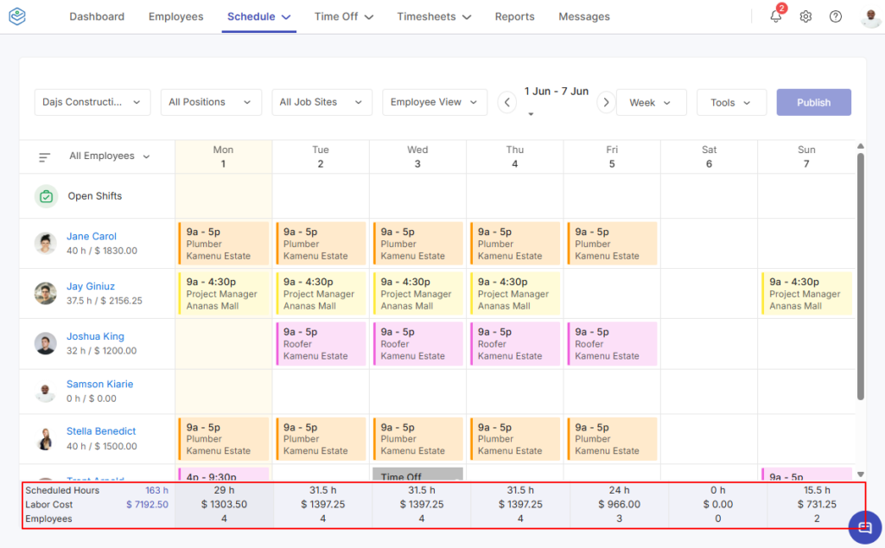Click the Open Shifts clipboard icon
Viewport: 885px width, 548px height.
click(47, 196)
